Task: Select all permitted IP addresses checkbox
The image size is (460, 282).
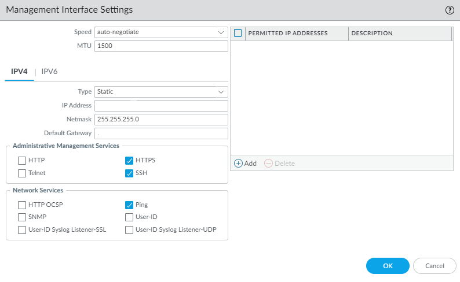Action: (238, 34)
